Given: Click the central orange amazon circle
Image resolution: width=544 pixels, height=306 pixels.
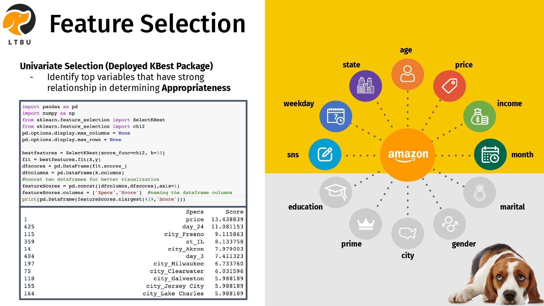Looking at the screenshot, I should pos(408,155).
